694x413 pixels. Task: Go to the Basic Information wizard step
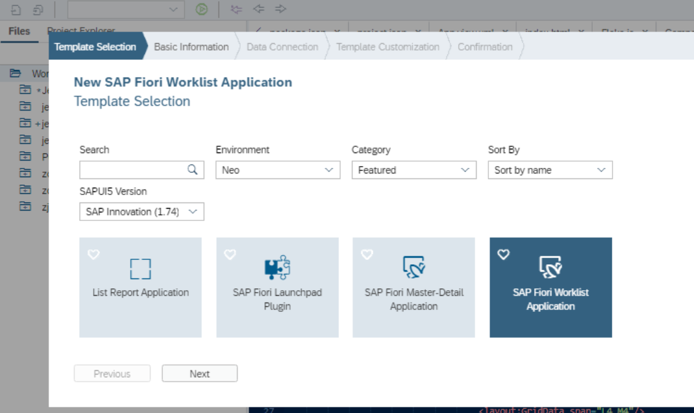(191, 47)
